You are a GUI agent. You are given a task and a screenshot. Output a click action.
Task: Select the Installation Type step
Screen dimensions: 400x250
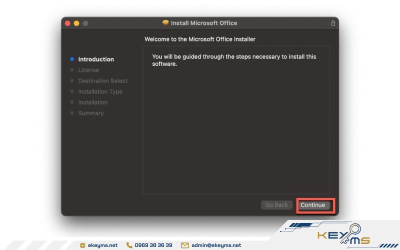click(100, 91)
